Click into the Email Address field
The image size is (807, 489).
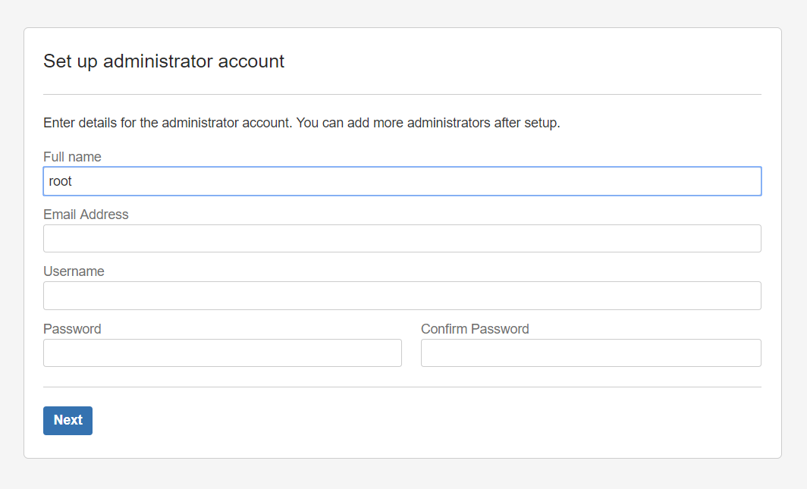[x=402, y=239]
